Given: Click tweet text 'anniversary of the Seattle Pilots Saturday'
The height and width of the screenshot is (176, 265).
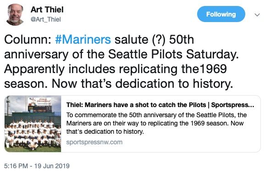Looking at the screenshot, I should (121, 54).
